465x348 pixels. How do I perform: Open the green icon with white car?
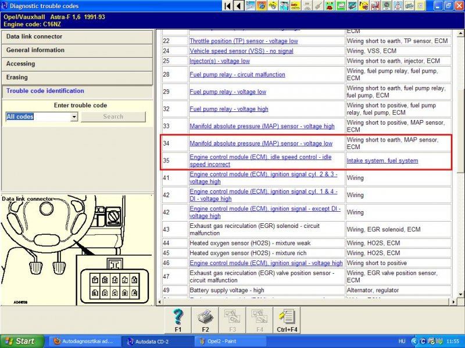pos(341,6)
